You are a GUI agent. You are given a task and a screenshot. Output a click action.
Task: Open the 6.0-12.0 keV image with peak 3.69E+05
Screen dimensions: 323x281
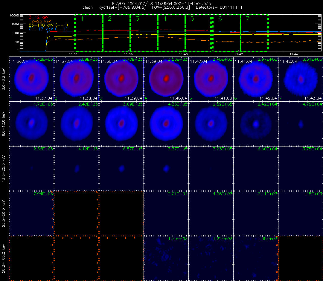point(121,124)
